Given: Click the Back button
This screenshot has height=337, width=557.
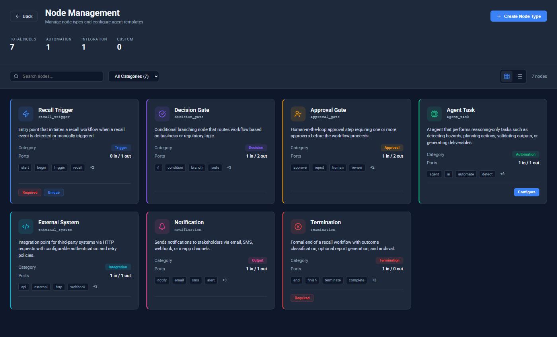Looking at the screenshot, I should (x=24, y=16).
